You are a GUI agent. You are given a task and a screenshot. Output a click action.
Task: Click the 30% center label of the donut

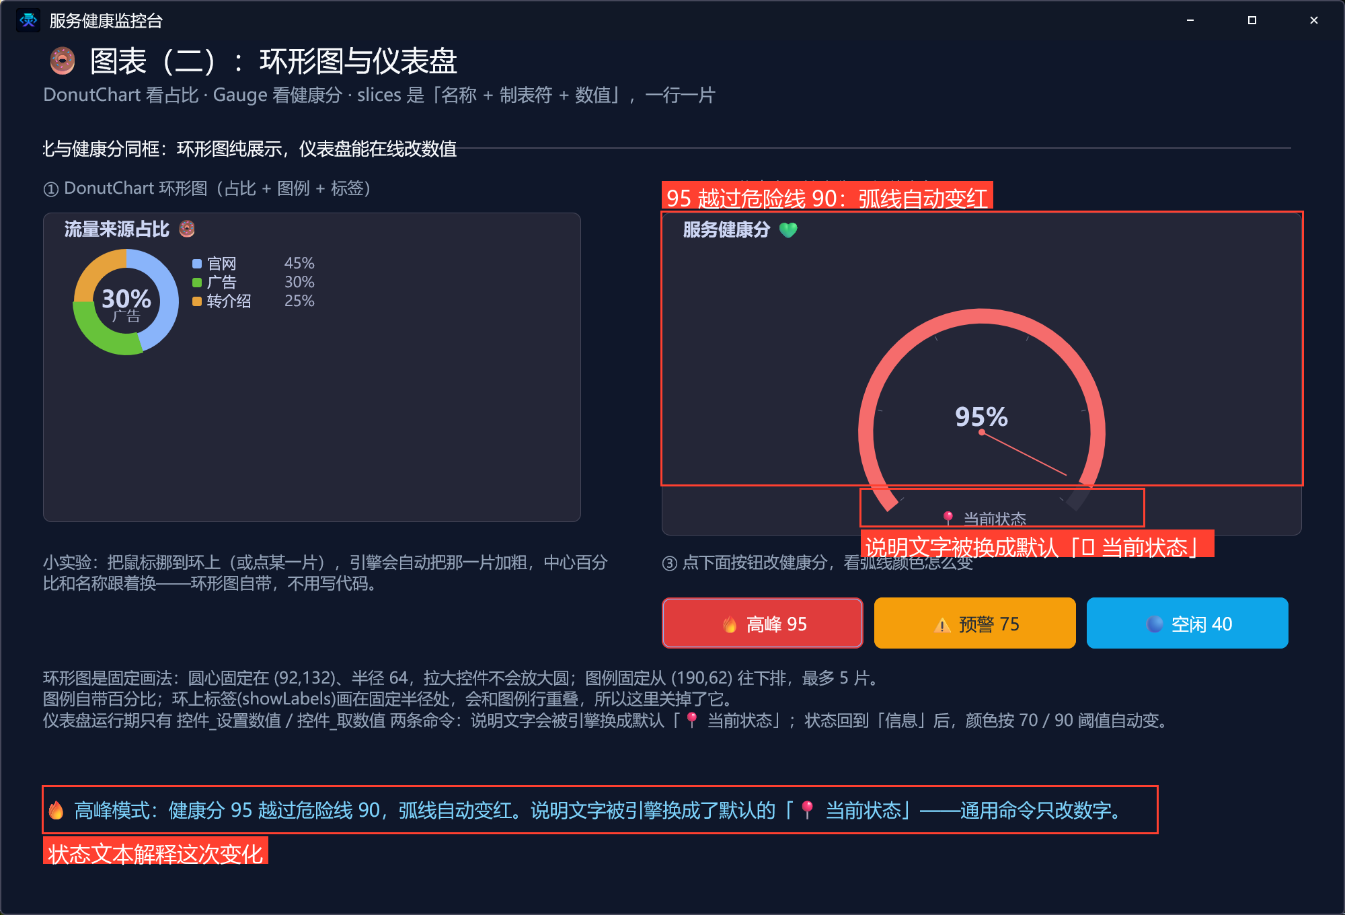[126, 298]
